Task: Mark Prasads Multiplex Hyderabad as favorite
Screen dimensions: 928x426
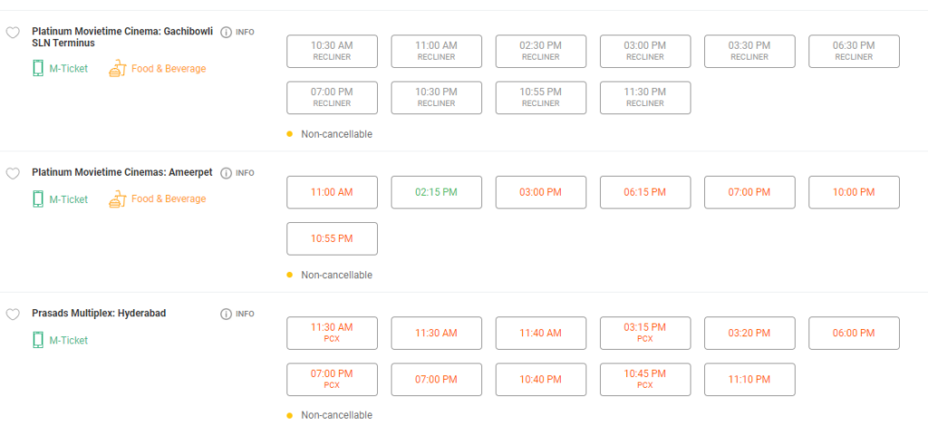Action: [x=13, y=315]
